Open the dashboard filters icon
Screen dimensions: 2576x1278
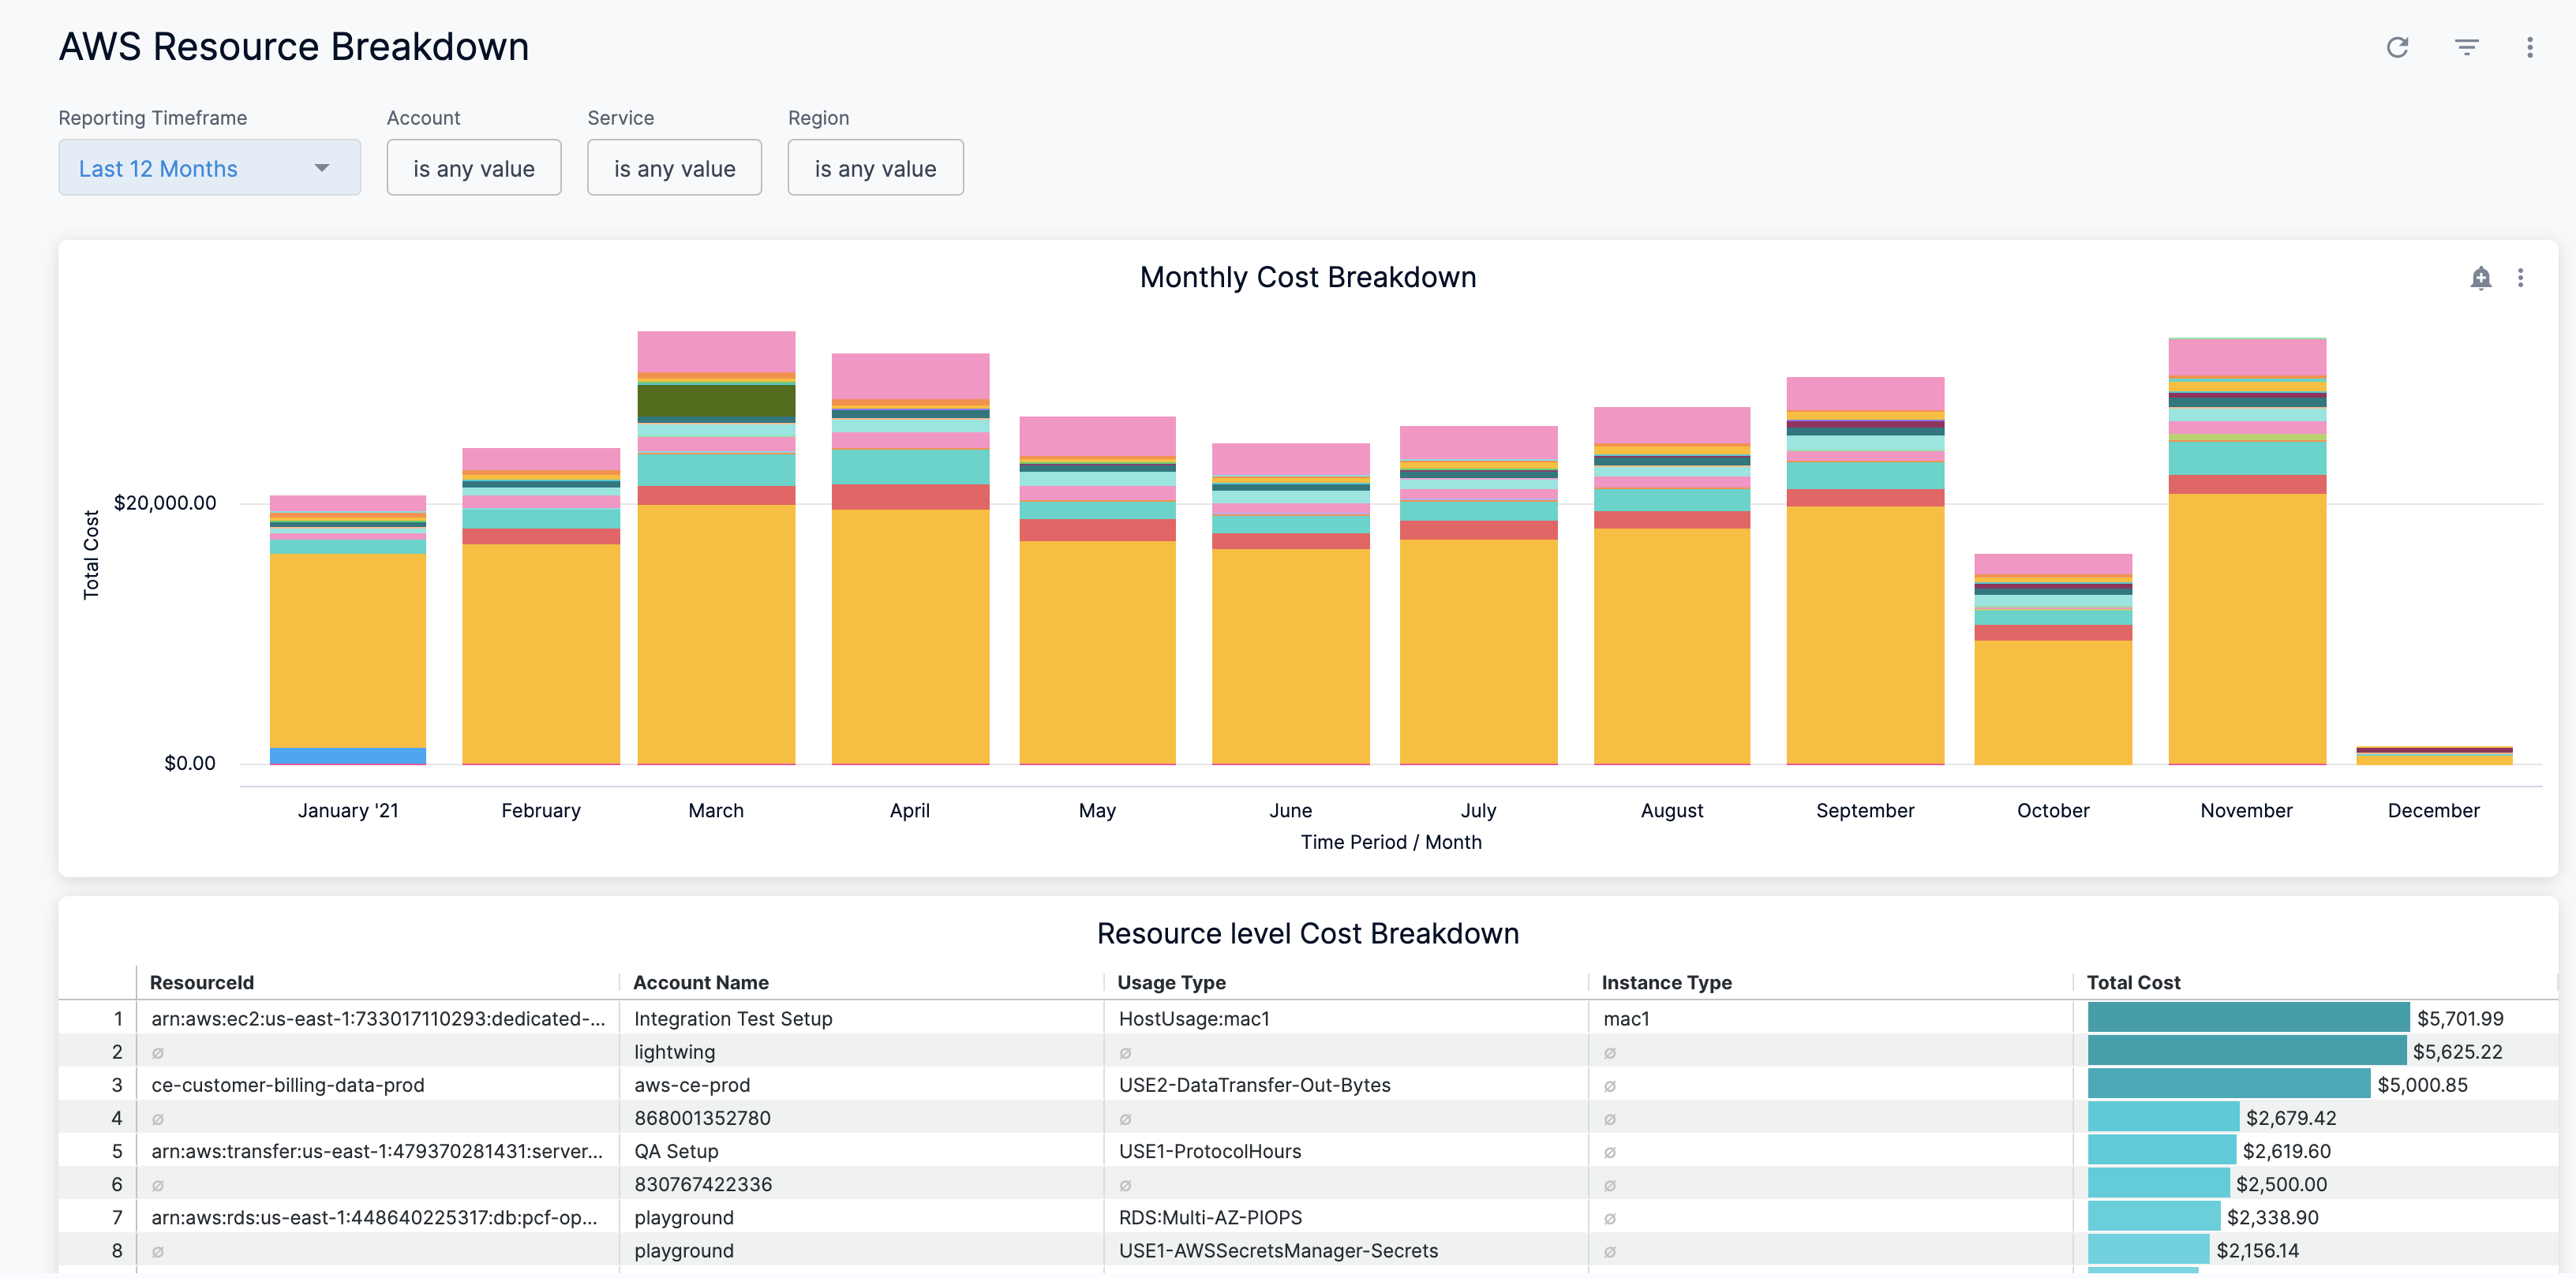pyautogui.click(x=2465, y=47)
